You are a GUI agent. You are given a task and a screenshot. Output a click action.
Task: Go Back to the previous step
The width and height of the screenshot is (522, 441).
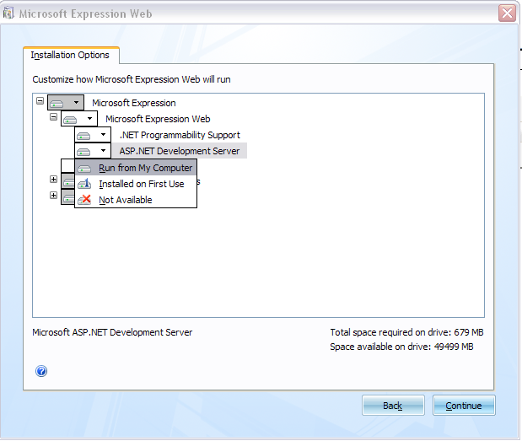pos(393,406)
